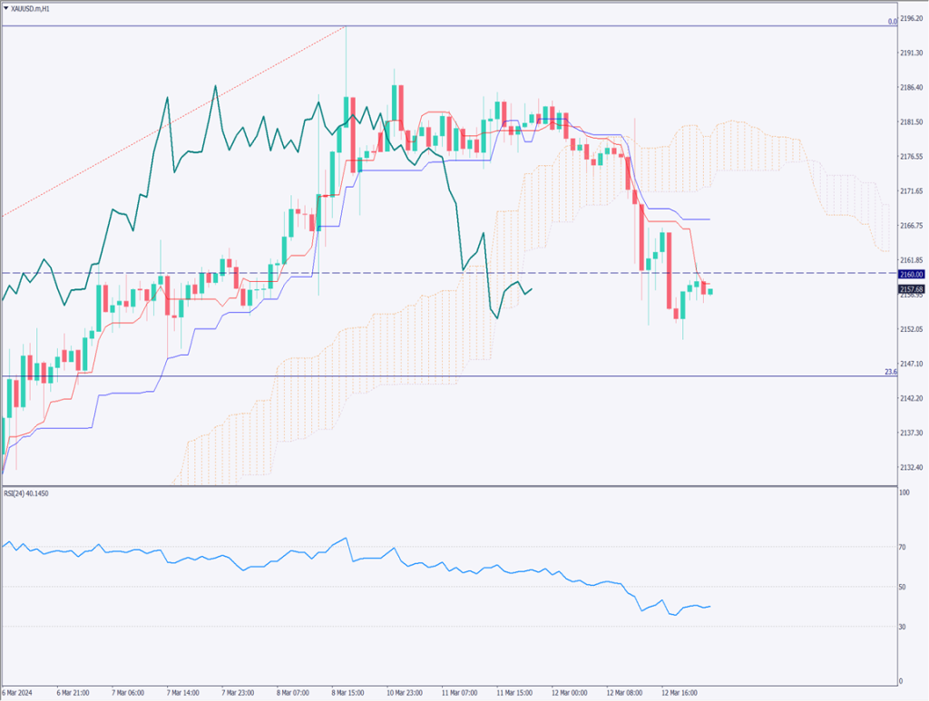Image resolution: width=929 pixels, height=701 pixels.
Task: Select the last green candlestick on chart
Action: 710,291
